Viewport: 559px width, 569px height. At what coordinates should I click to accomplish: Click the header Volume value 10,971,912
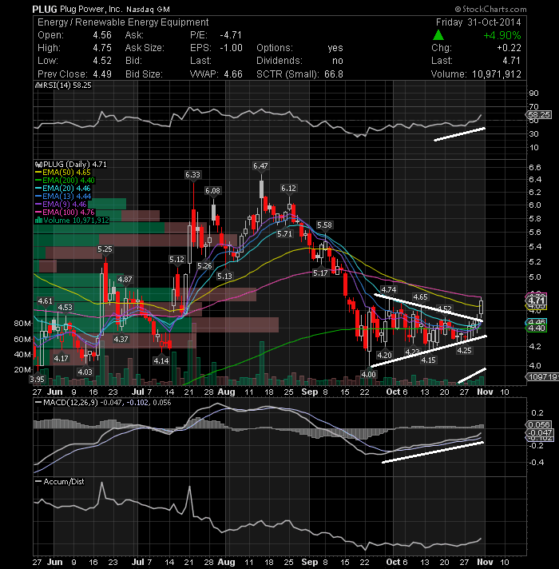point(496,74)
